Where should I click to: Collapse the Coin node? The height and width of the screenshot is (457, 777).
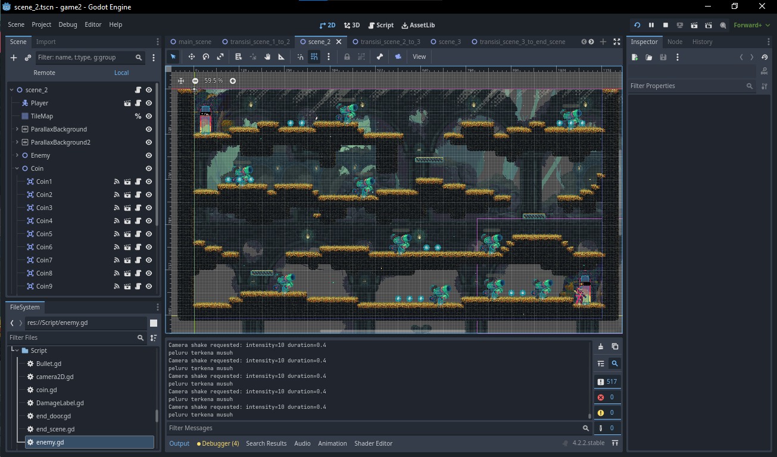tap(17, 168)
